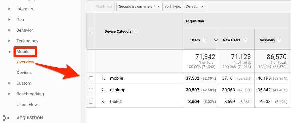Click the Users sort descending arrow
The image size is (291, 123).
point(216,40)
